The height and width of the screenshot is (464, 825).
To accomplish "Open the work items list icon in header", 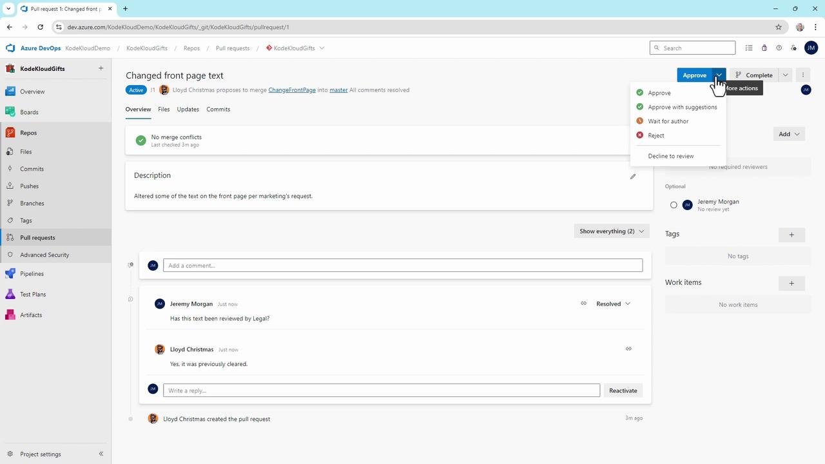I will [x=749, y=48].
